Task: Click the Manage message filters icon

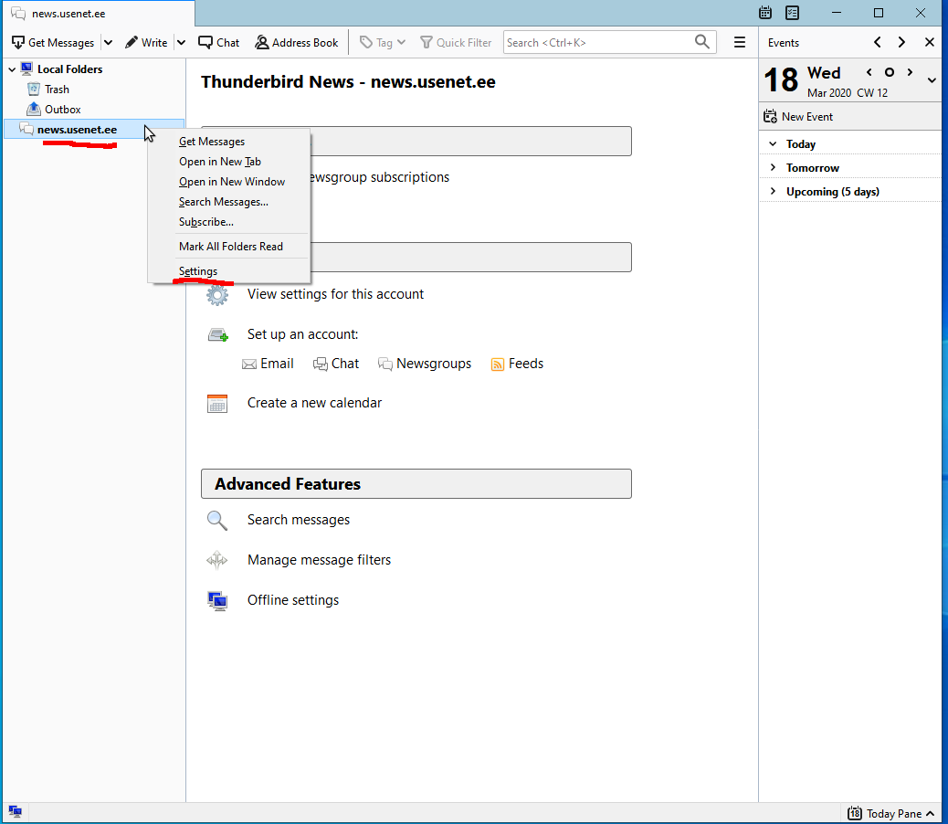Action: click(216, 560)
